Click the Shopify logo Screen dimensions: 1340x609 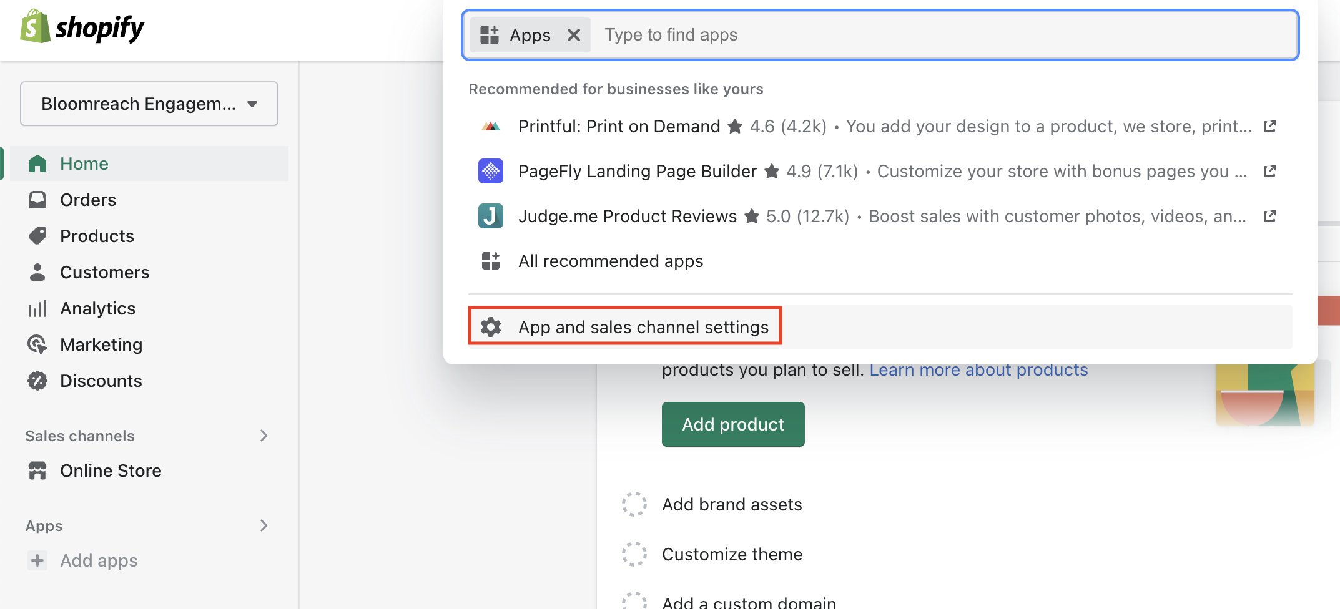tap(82, 27)
